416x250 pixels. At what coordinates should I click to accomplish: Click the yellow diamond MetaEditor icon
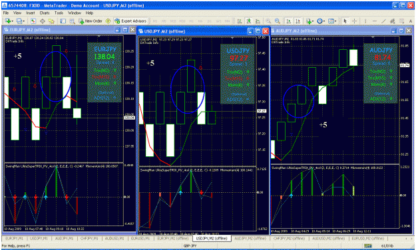tap(108, 21)
